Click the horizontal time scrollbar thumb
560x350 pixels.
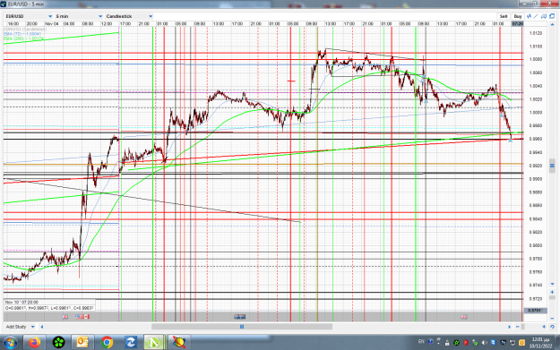pos(242,327)
